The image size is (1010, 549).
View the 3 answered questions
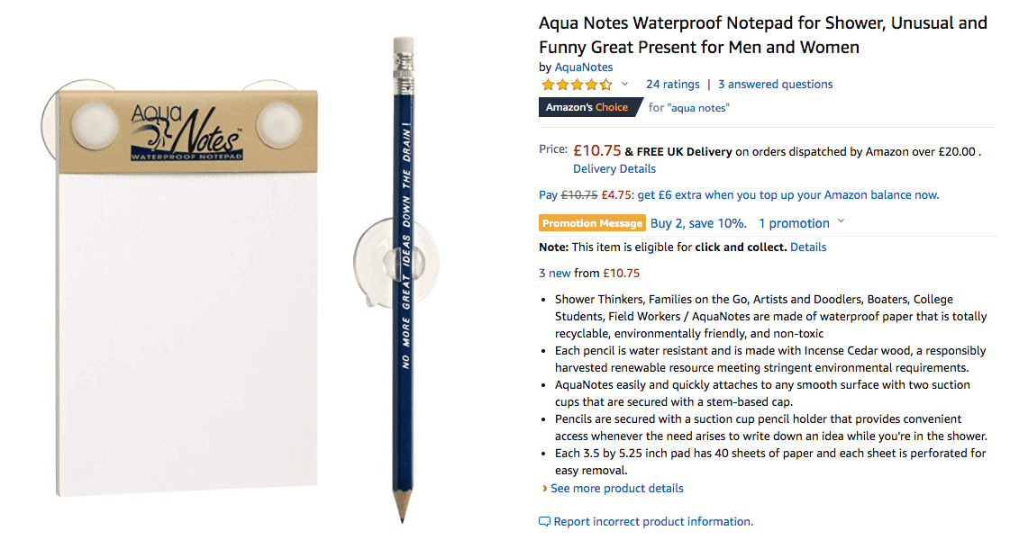point(775,85)
